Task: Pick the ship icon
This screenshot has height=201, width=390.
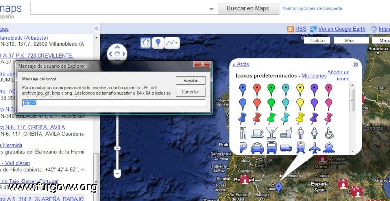Action: pos(329,148)
